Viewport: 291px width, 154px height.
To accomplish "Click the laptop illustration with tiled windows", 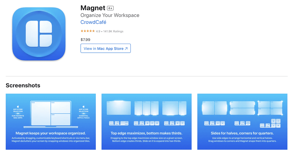I will click(x=51, y=114).
